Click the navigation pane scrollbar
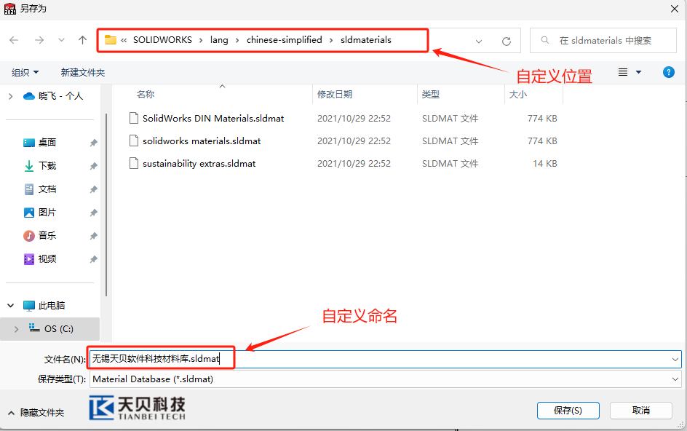 coord(106,205)
